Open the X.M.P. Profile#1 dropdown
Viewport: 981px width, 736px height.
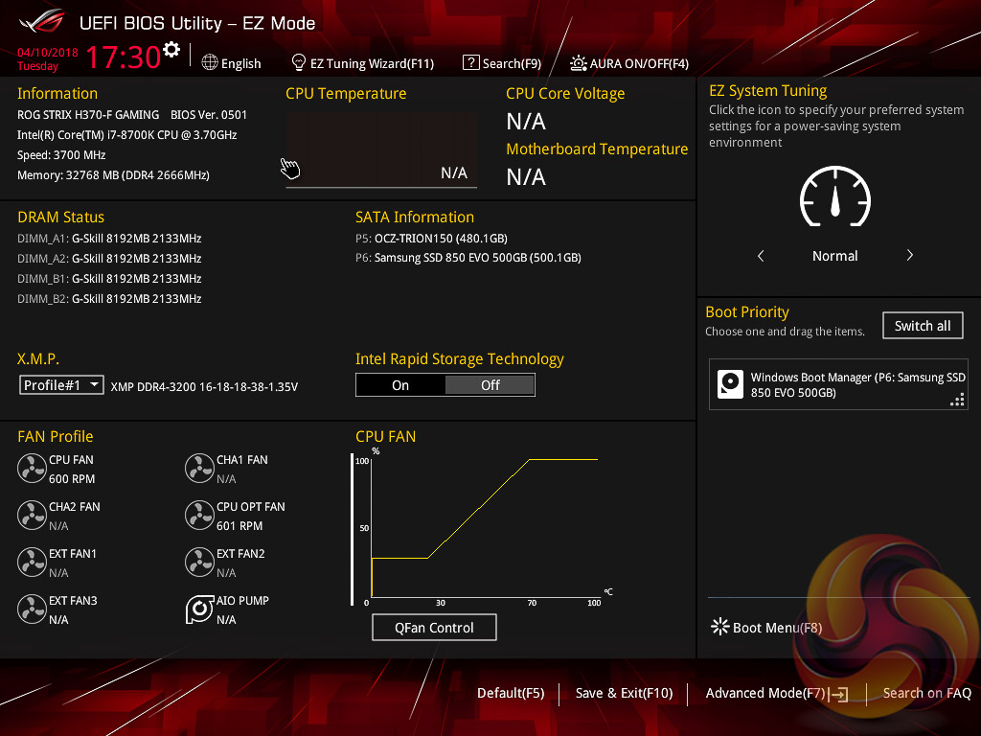(x=62, y=385)
